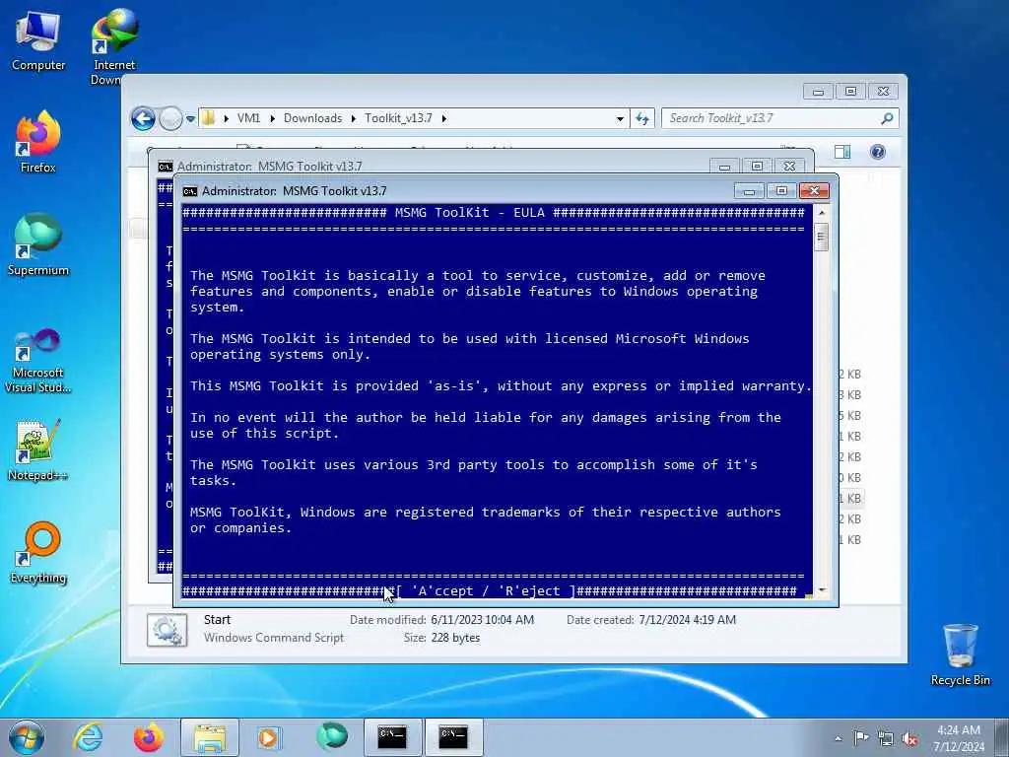The width and height of the screenshot is (1009, 757).
Task: Open Internet Explorer from the taskbar
Action: tap(88, 737)
